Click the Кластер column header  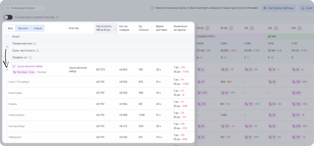[x=74, y=28]
